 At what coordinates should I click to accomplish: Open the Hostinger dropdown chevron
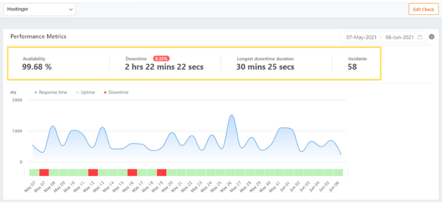point(71,9)
